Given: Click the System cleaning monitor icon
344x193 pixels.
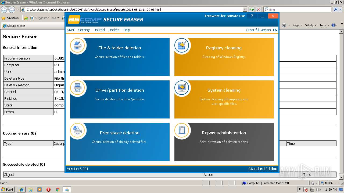Looking at the screenshot, I should (182, 88).
